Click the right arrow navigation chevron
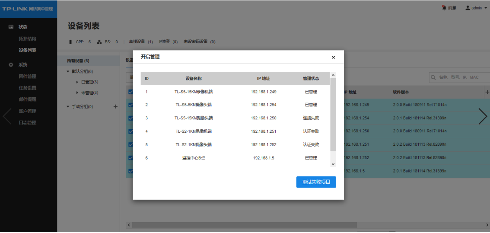This screenshot has width=490, height=233. pyautogui.click(x=482, y=117)
